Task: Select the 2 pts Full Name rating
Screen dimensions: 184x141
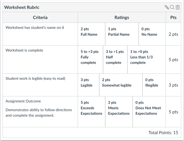Action: 91,34
